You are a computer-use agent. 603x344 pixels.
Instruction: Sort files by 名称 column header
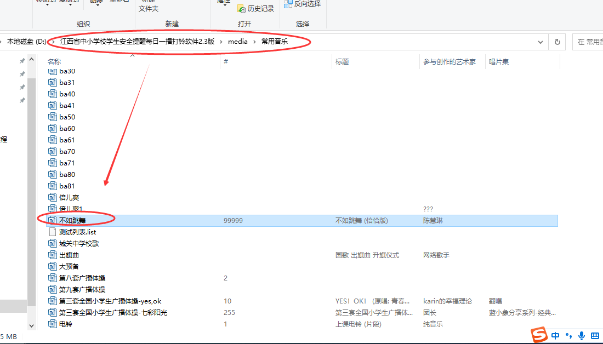coord(54,62)
